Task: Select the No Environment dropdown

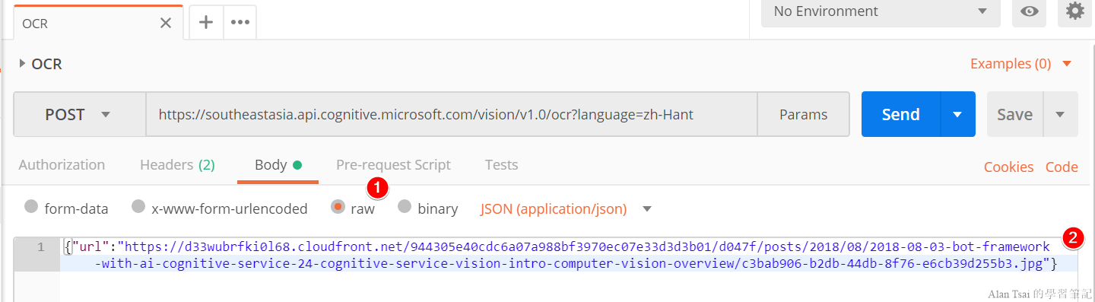Action: pyautogui.click(x=881, y=11)
